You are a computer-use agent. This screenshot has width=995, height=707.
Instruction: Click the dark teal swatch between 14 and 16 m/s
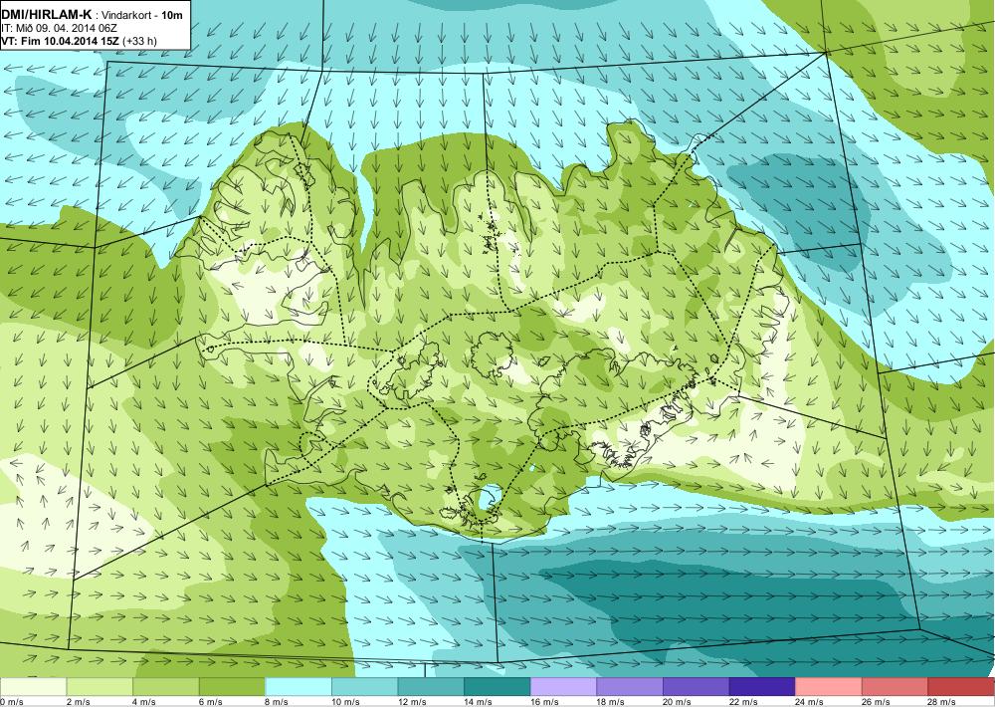(x=497, y=687)
